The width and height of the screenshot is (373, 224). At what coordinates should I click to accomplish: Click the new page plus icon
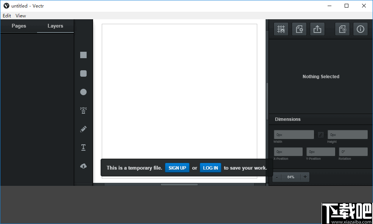[x=342, y=29]
